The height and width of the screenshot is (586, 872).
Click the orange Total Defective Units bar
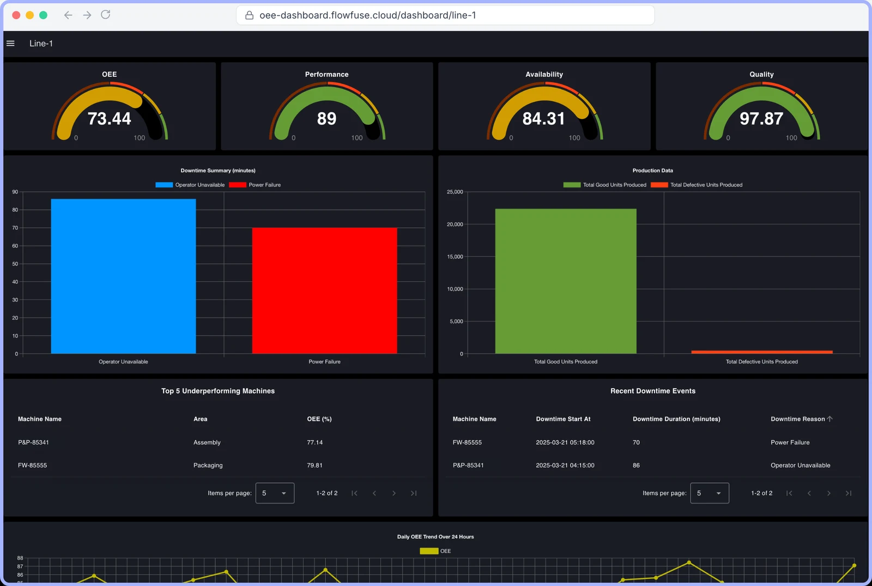(x=762, y=352)
